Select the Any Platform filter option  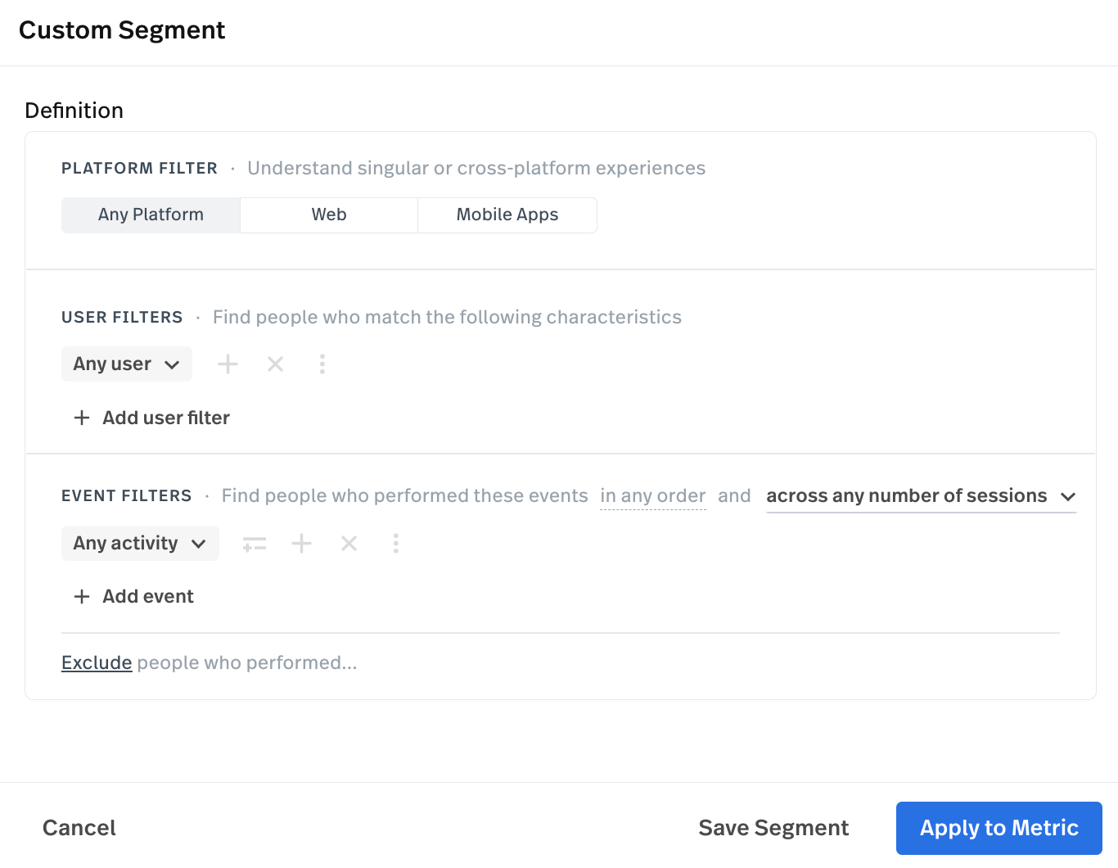pyautogui.click(x=151, y=215)
